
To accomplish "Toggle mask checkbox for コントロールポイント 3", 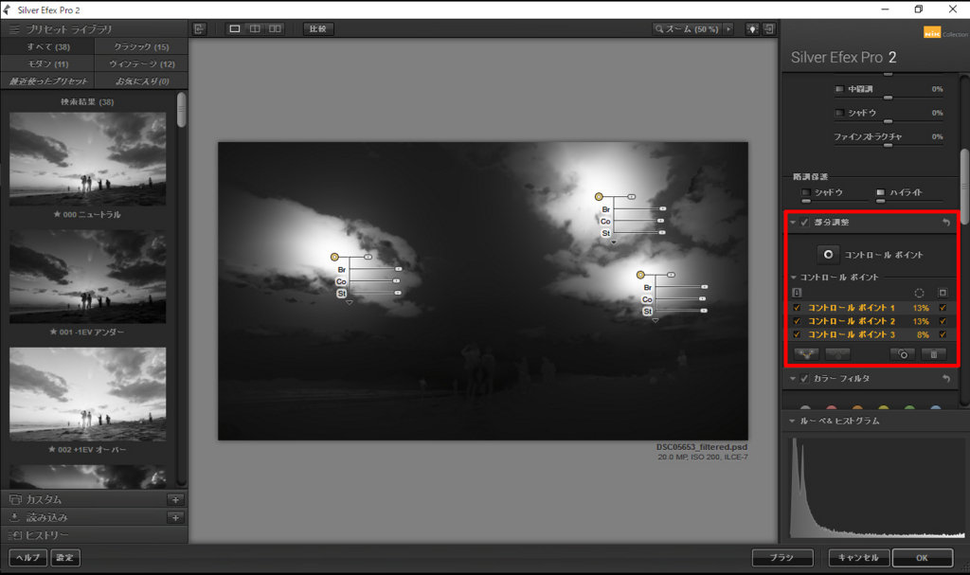I will (943, 334).
